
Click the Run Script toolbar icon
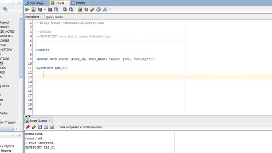pyautogui.click(x=34, y=9)
